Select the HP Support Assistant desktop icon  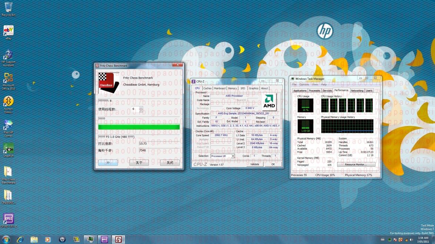click(x=8, y=58)
